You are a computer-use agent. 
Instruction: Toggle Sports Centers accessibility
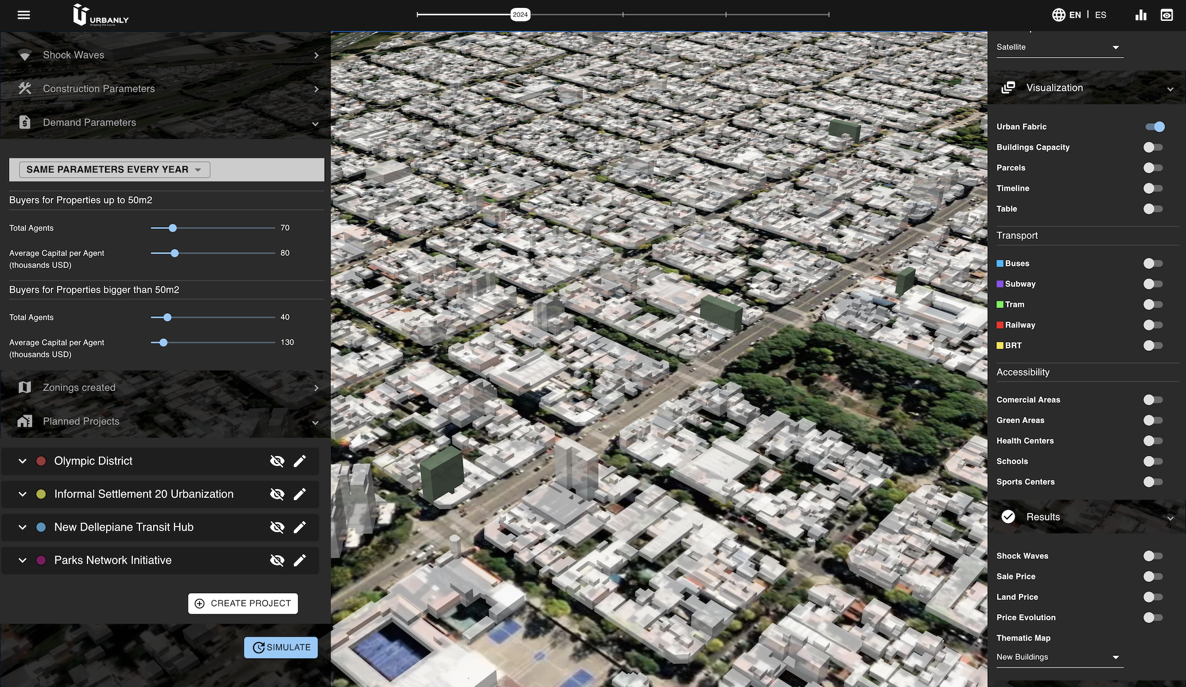point(1153,482)
